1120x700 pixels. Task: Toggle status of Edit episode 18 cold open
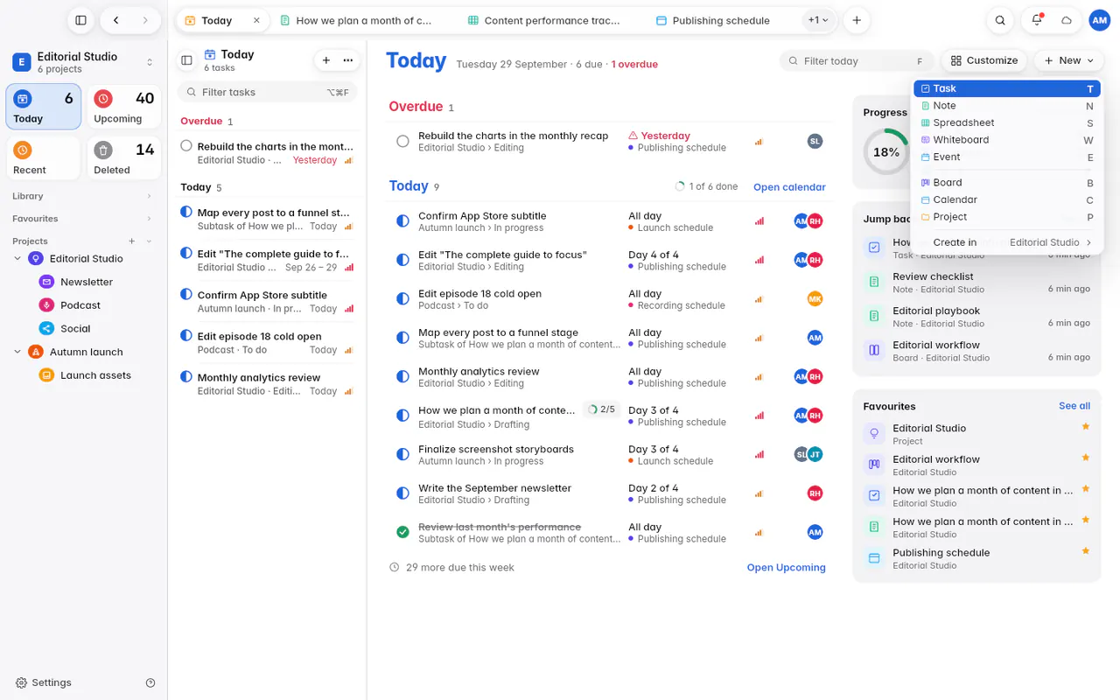(402, 299)
